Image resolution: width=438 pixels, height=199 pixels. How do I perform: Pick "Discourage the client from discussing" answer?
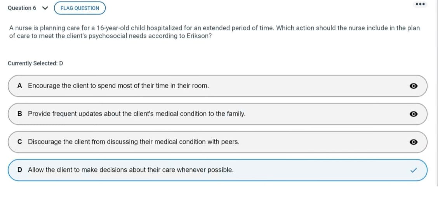point(134,142)
